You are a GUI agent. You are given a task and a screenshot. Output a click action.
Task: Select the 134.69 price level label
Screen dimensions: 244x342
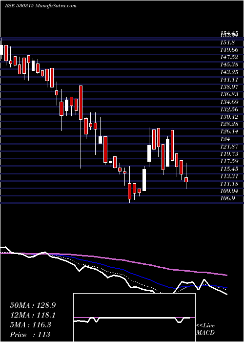click(229, 102)
